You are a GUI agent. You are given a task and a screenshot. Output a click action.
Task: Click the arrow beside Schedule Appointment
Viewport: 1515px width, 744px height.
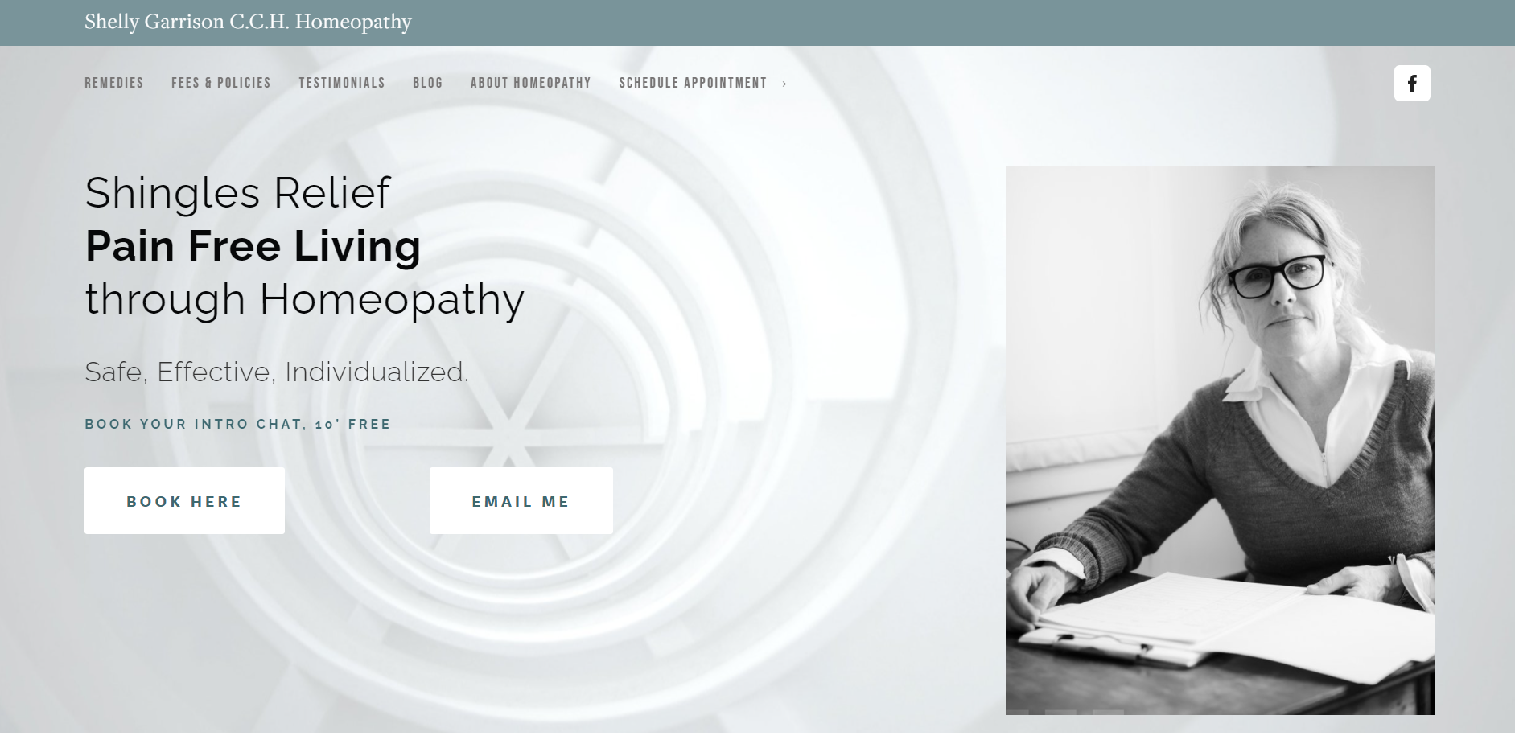tap(780, 84)
